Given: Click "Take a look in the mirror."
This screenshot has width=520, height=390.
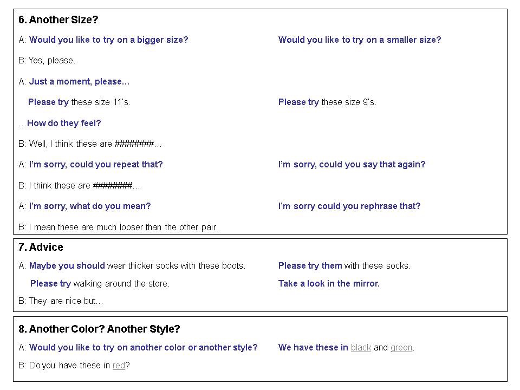Looking at the screenshot, I should (x=329, y=284).
